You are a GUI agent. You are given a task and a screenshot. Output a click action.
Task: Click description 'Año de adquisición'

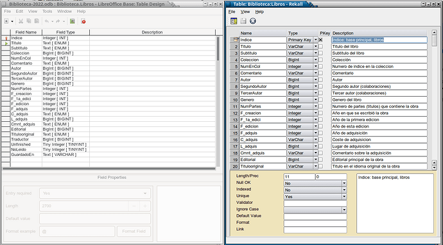[379, 133]
